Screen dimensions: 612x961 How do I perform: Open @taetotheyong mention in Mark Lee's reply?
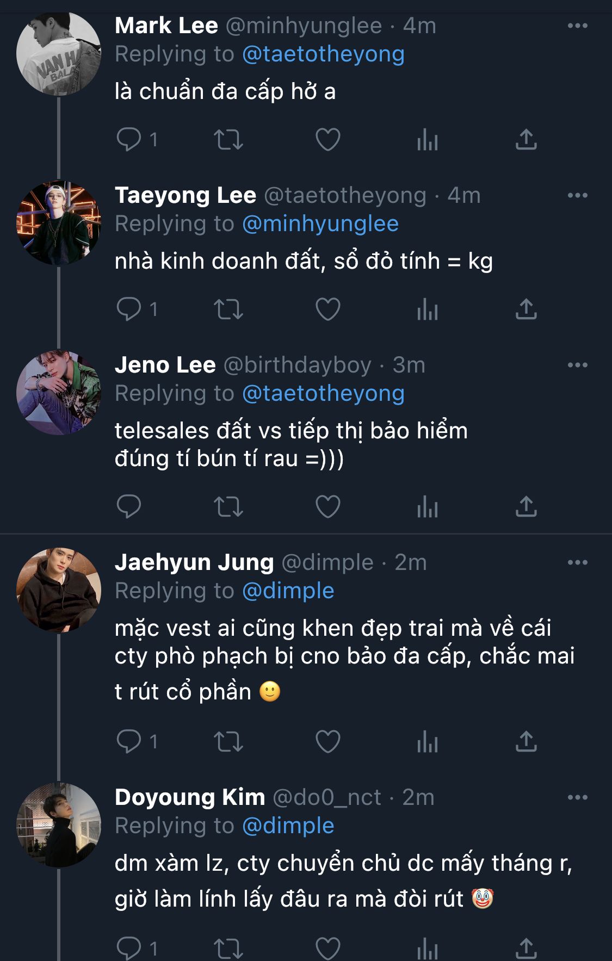click(323, 54)
